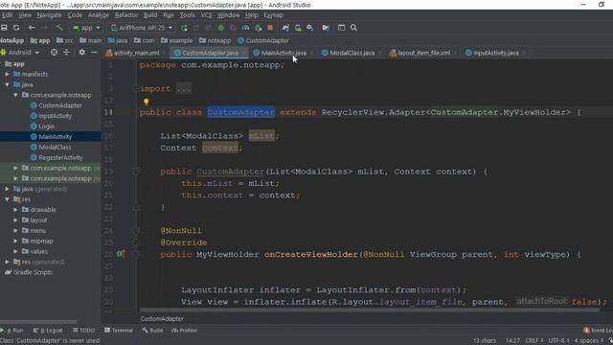Click the Profile app gauge icon
Image resolution: width=613 pixels, height=345 pixels.
coord(245,28)
